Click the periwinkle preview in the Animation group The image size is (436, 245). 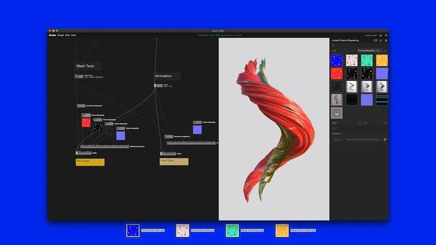[x=197, y=129]
